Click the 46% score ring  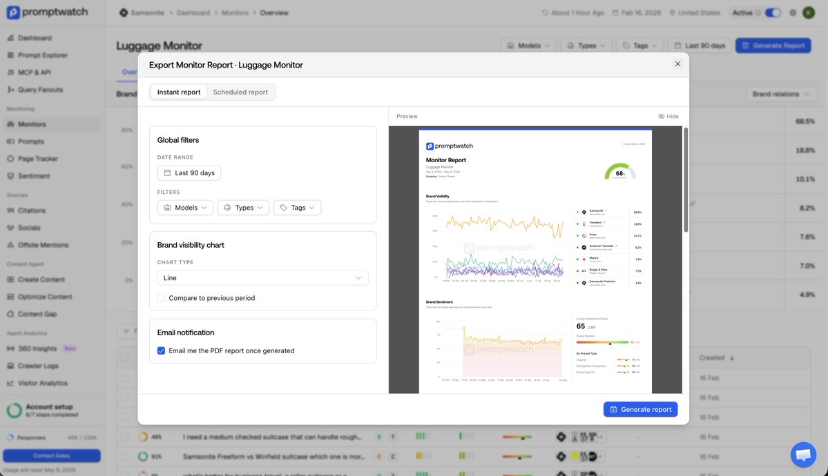[143, 437]
